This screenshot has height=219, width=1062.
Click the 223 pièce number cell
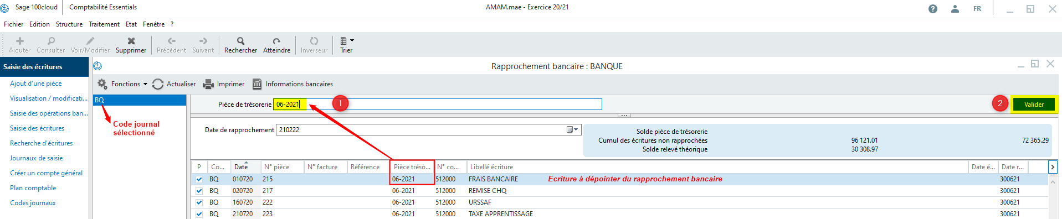click(268, 214)
